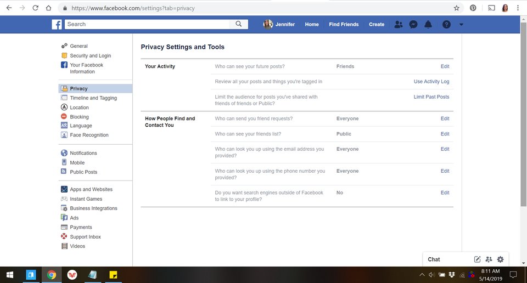Open the Chrome profile avatar

(505, 8)
